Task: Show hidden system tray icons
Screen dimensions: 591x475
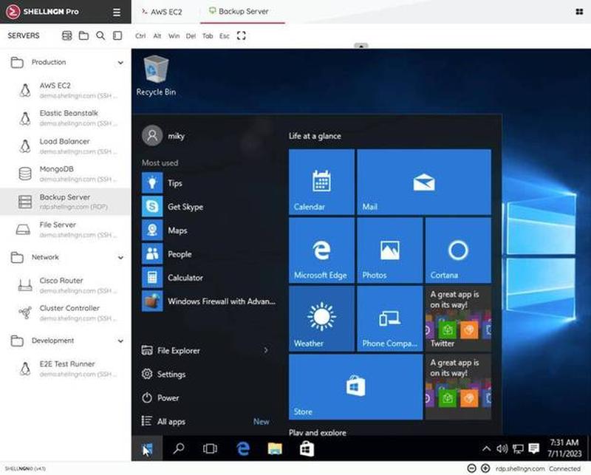Action: [487, 448]
